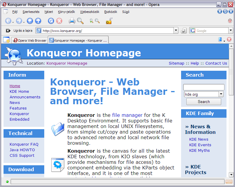The width and height of the screenshot is (235, 187).
Task: Open the Nézet menu
Action: pos(49,12)
